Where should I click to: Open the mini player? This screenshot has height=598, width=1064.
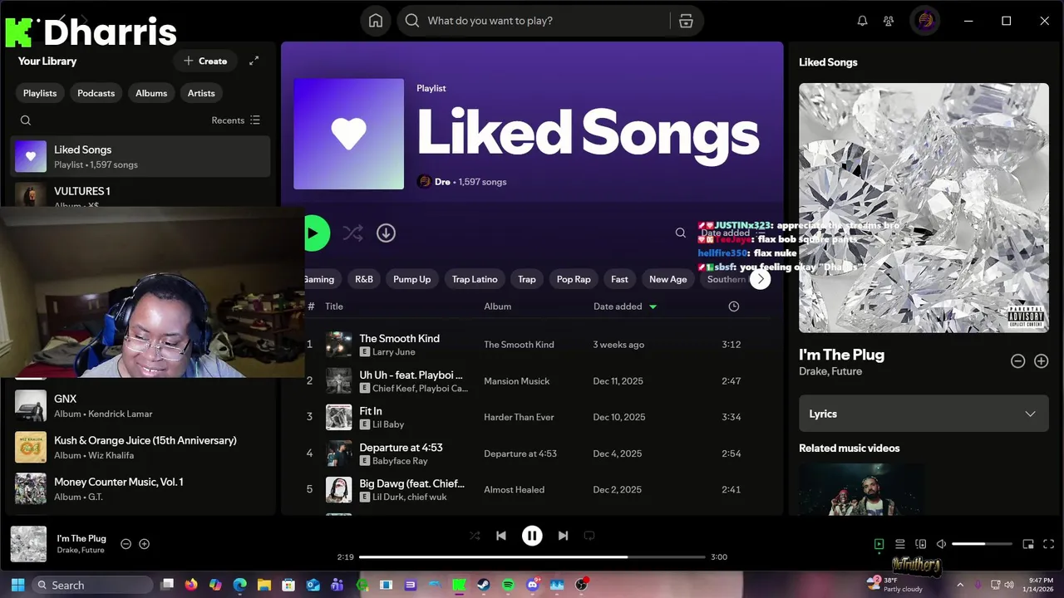(x=1028, y=544)
